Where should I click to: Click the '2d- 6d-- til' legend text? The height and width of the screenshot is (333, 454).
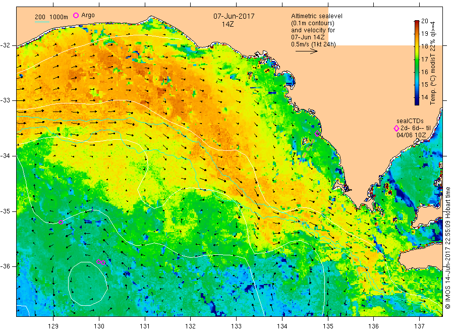[x=416, y=128]
